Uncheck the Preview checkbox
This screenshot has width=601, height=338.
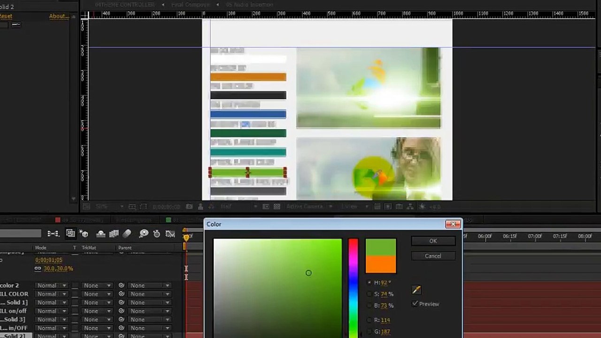[x=415, y=304]
